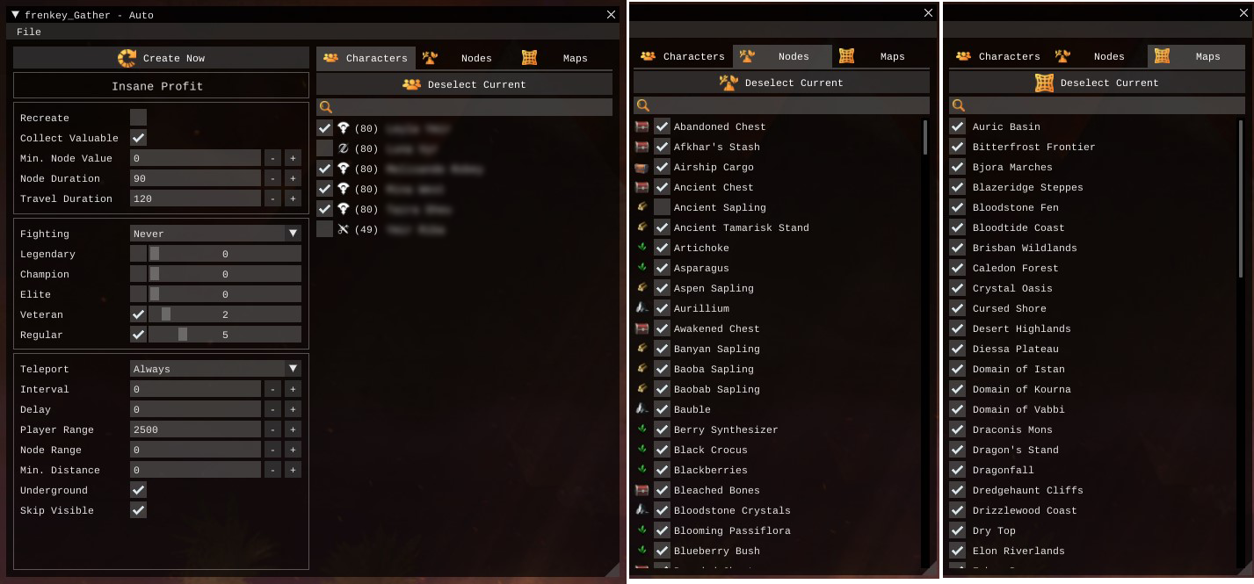Click the Regular slider showing value 5
Screen dimensions: 1254x584
pyautogui.click(x=225, y=335)
